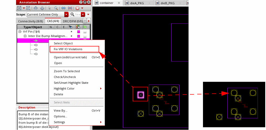This screenshot has width=266, height=130.
Task: Click into the Search field
Action: (77, 14)
